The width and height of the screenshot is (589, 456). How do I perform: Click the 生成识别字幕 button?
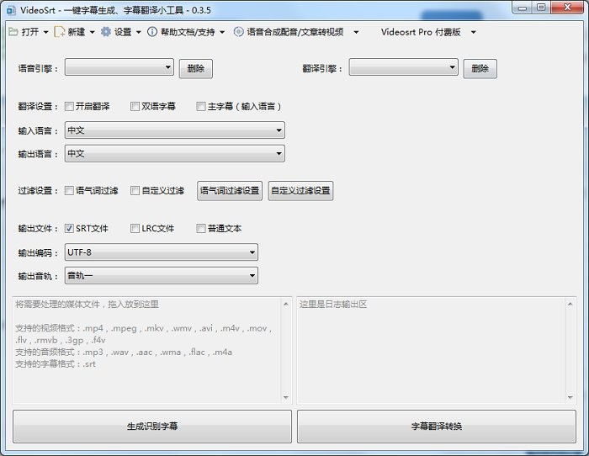click(x=151, y=427)
